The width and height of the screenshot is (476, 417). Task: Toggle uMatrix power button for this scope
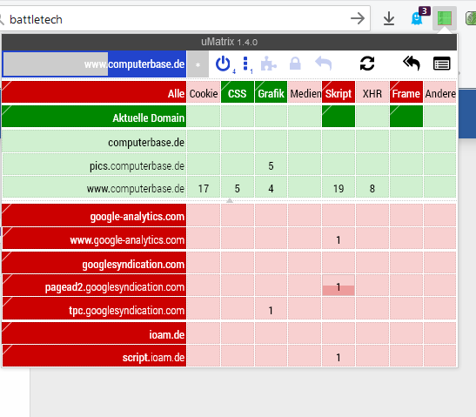(x=223, y=64)
